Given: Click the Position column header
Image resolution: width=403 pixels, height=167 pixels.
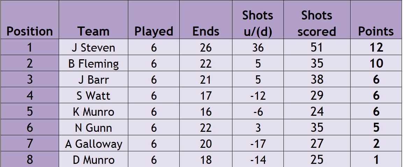Looking at the screenshot, I should pyautogui.click(x=30, y=20).
